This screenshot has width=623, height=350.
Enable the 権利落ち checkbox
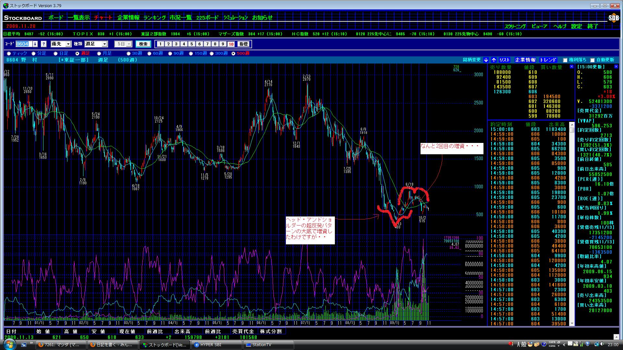point(565,60)
